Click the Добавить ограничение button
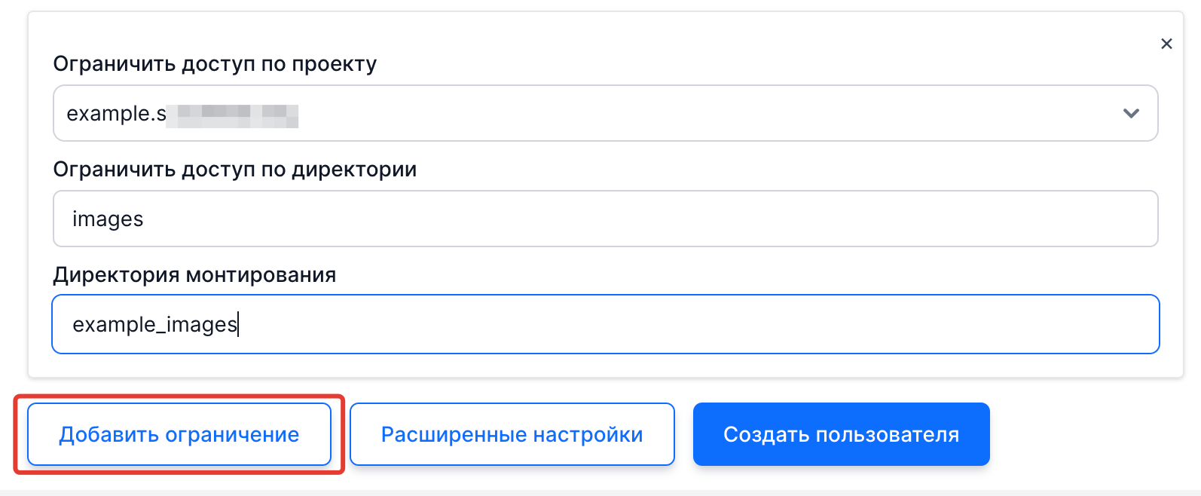The width and height of the screenshot is (1201, 496). (x=179, y=434)
